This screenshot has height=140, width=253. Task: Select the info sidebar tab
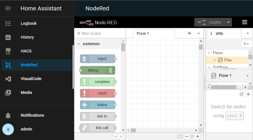(x=224, y=33)
